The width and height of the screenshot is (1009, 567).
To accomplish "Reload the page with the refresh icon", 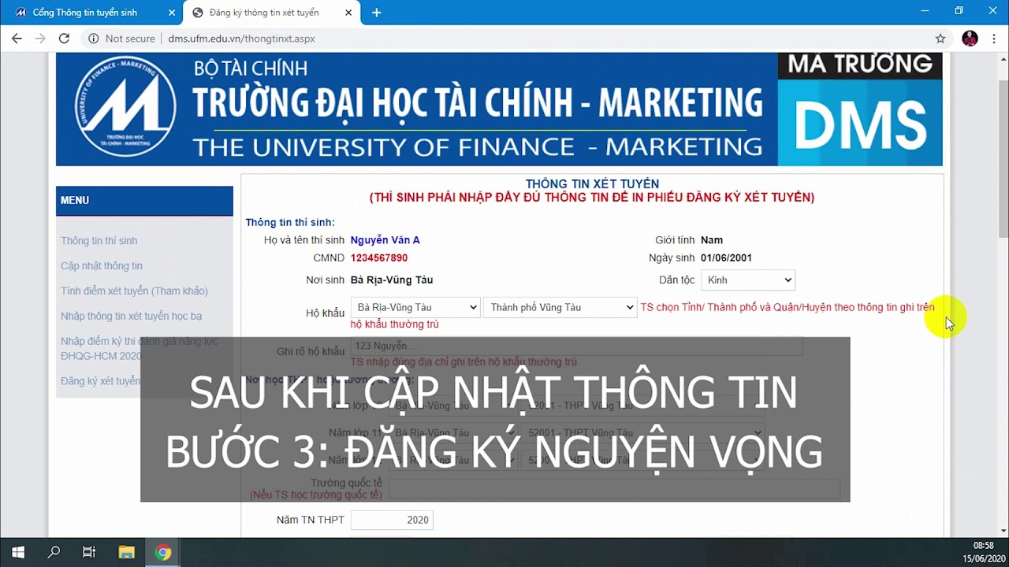I will [64, 39].
